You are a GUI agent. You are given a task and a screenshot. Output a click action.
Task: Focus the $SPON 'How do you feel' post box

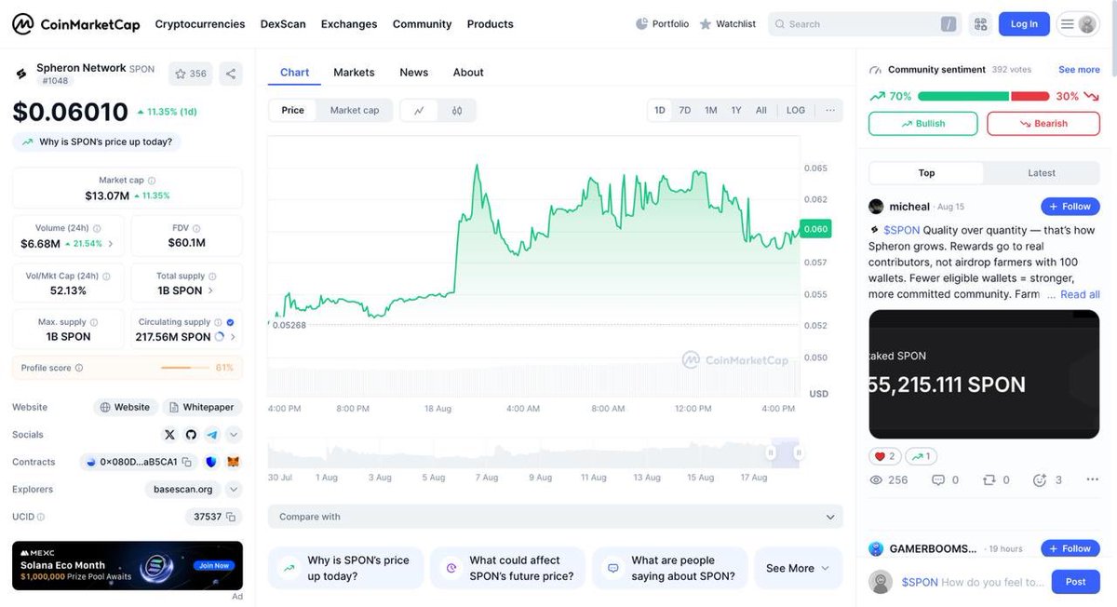coord(974,582)
